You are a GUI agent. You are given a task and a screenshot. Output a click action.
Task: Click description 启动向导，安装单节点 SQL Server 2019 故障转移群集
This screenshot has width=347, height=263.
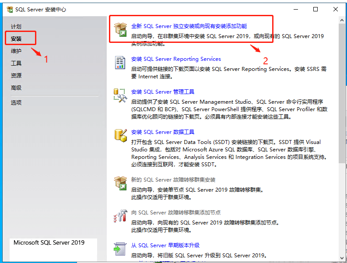[197, 190]
